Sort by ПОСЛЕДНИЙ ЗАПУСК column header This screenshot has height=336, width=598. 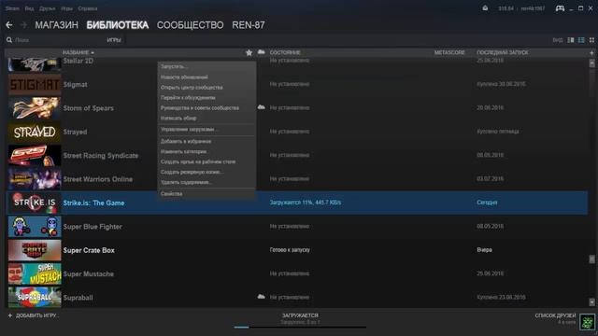503,52
